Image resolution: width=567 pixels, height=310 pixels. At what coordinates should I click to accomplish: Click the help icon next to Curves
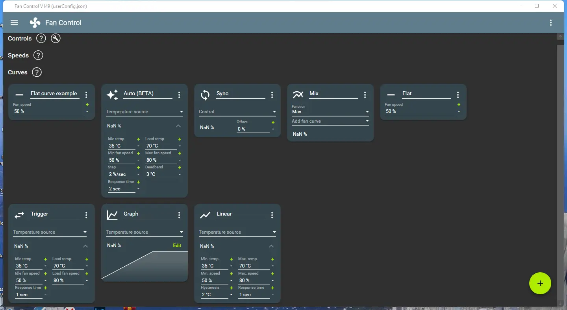37,72
